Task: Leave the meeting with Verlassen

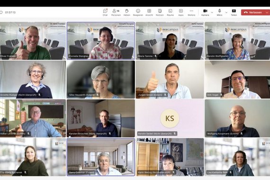Action: [253, 12]
